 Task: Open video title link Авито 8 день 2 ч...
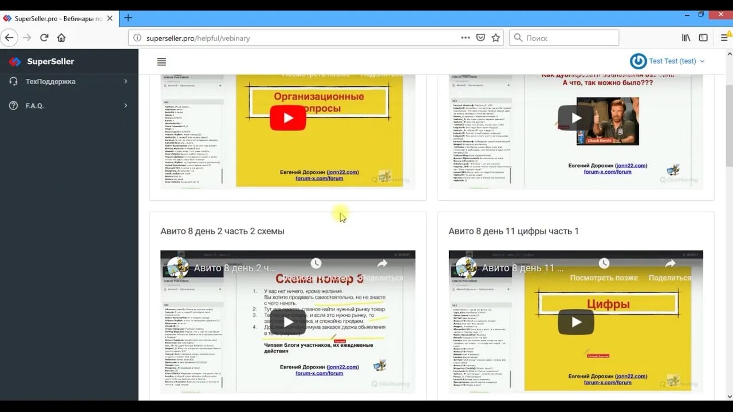(235, 268)
